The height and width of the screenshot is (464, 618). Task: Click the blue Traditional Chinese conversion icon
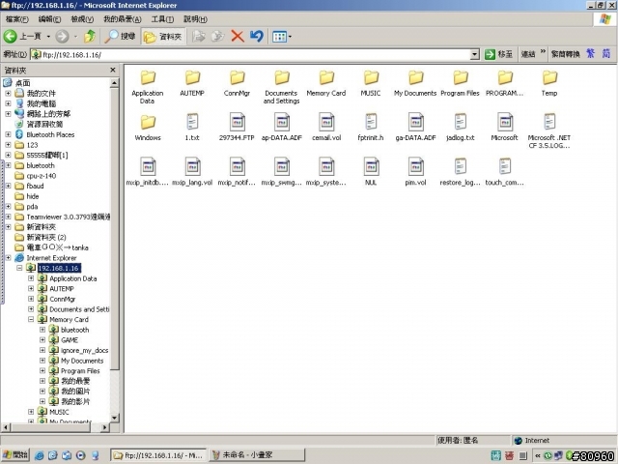pos(590,53)
